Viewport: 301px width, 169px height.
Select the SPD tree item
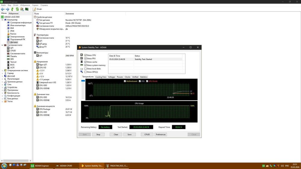[x=12, y=59]
